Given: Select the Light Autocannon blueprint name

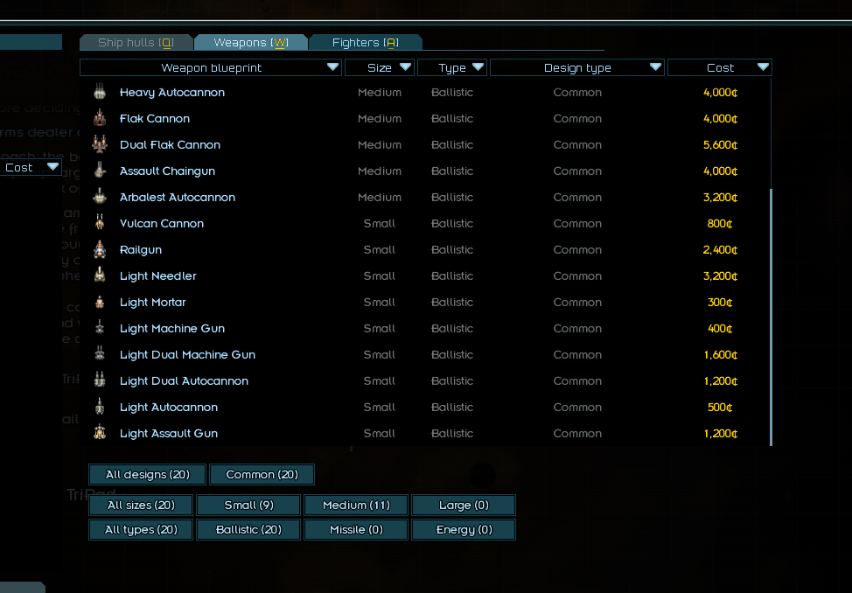Looking at the screenshot, I should [x=169, y=407].
